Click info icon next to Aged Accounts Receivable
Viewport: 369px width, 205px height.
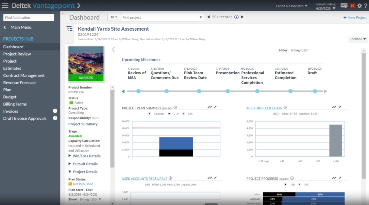click(170, 178)
